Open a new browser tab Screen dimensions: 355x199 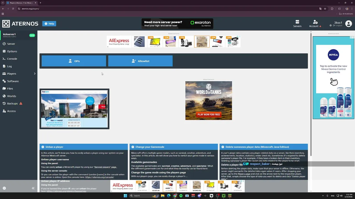(40, 3)
